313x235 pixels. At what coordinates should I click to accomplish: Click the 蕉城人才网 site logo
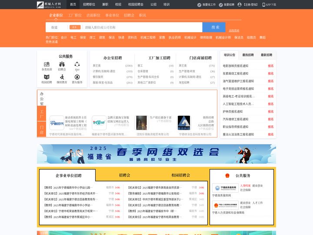tap(49, 5)
